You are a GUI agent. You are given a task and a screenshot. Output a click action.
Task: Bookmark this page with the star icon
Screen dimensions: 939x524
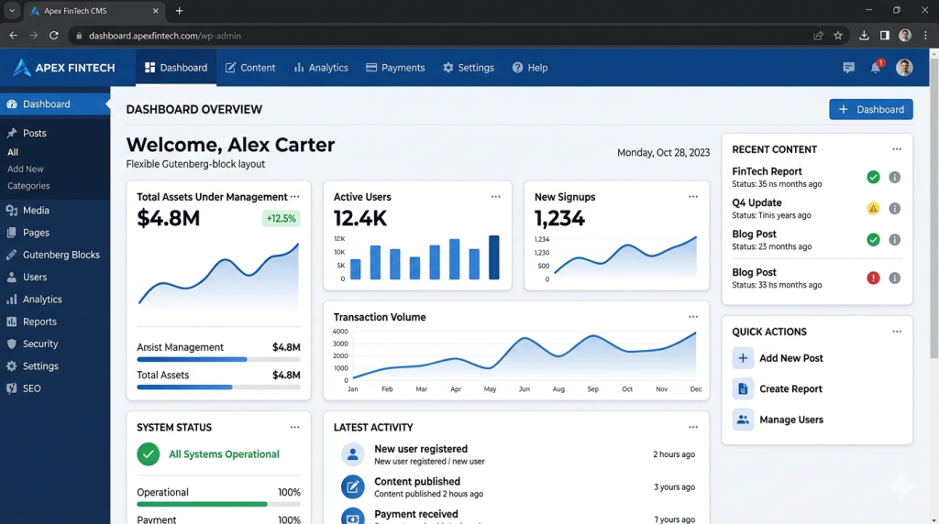pos(838,36)
